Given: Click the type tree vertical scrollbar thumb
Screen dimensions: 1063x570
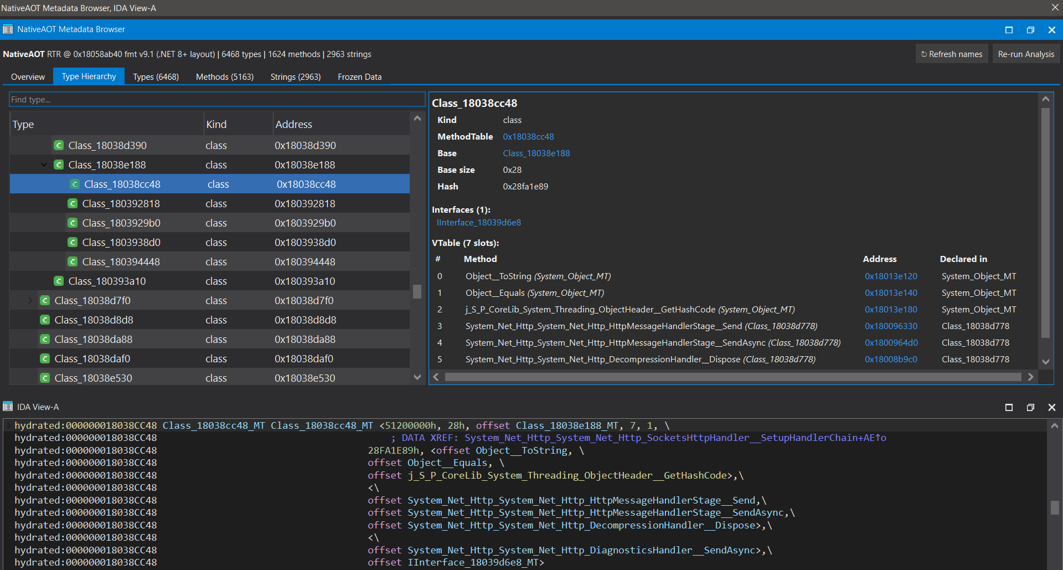Looking at the screenshot, I should pos(417,291).
